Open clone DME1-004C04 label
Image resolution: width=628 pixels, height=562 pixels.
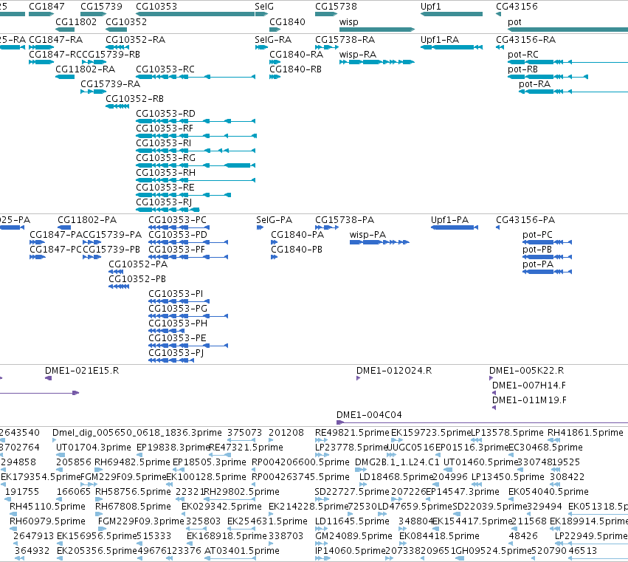(369, 415)
